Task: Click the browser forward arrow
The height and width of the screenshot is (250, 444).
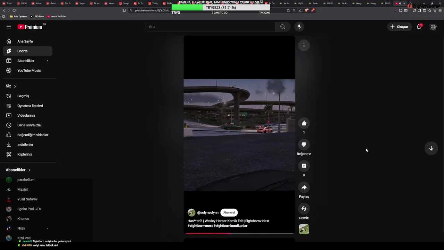Action: (9, 10)
